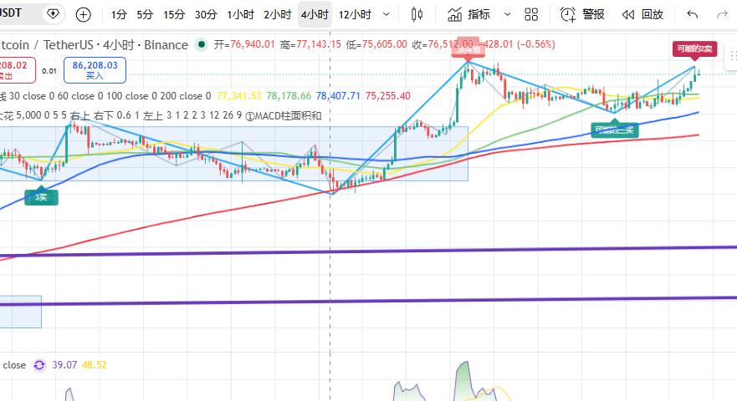Click the 3买 buy signal label
Screen dimensions: 737x401
point(41,197)
